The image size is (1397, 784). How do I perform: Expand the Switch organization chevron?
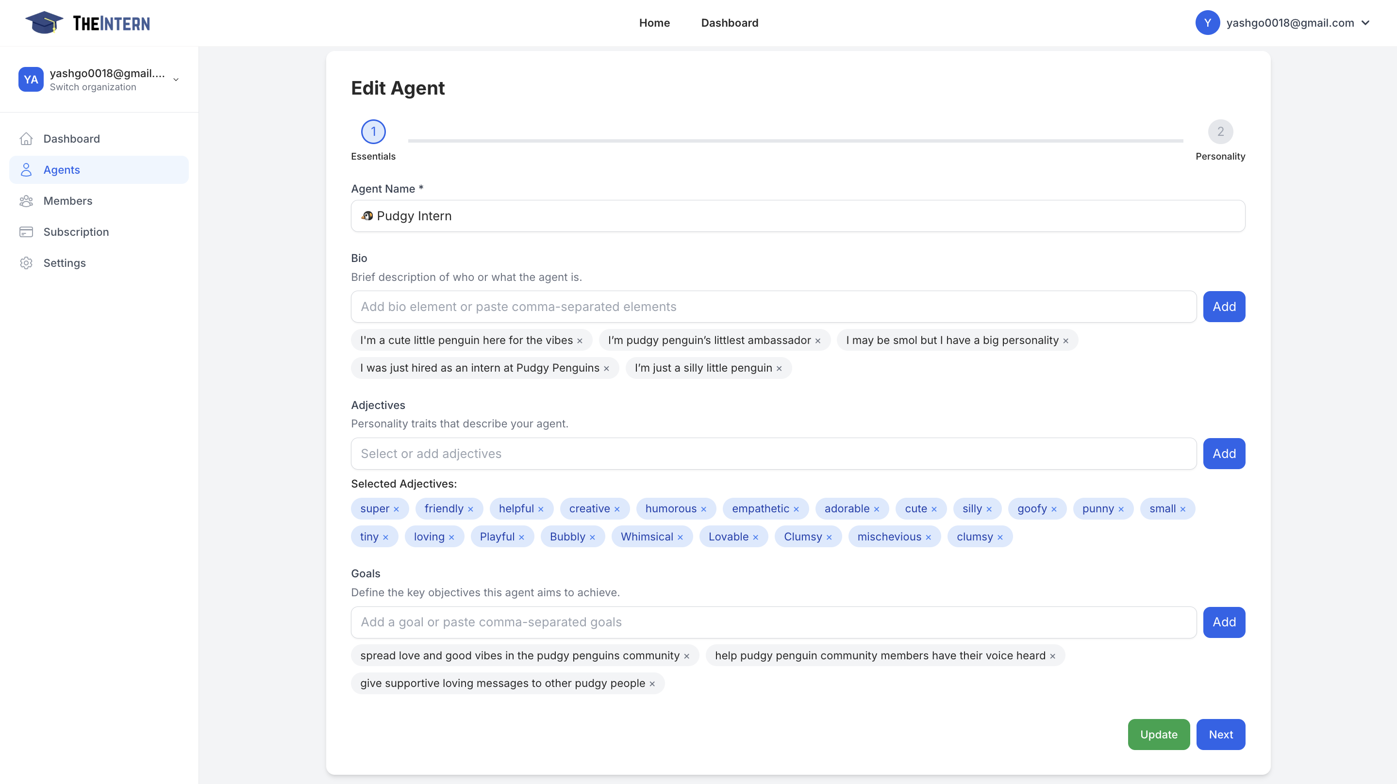175,79
